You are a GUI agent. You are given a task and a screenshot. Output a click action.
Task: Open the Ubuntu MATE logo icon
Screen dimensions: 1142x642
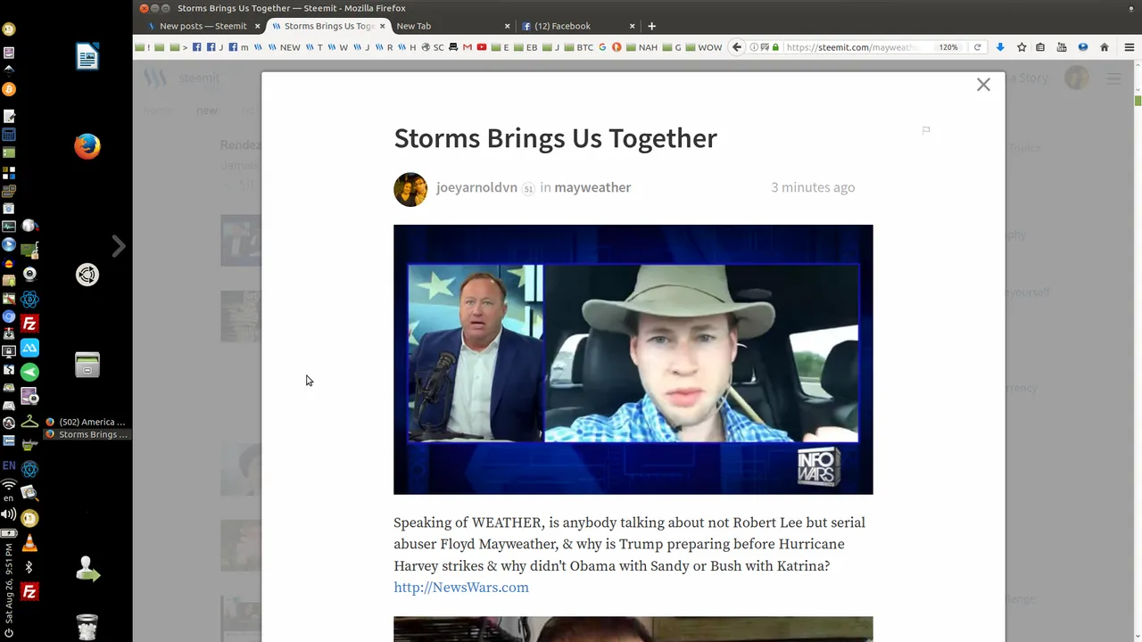[x=87, y=275]
